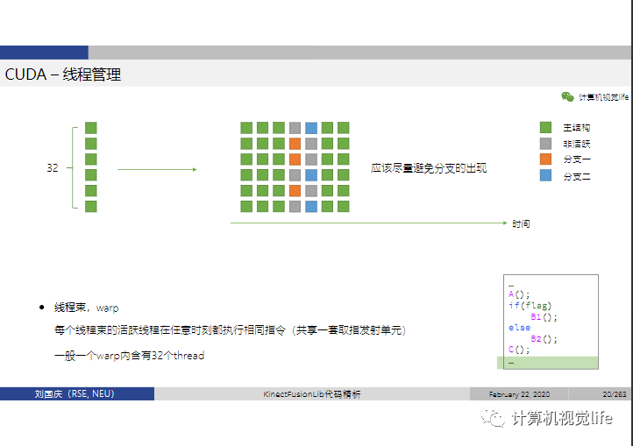Click the green highlighted bar in the code box

click(547, 363)
